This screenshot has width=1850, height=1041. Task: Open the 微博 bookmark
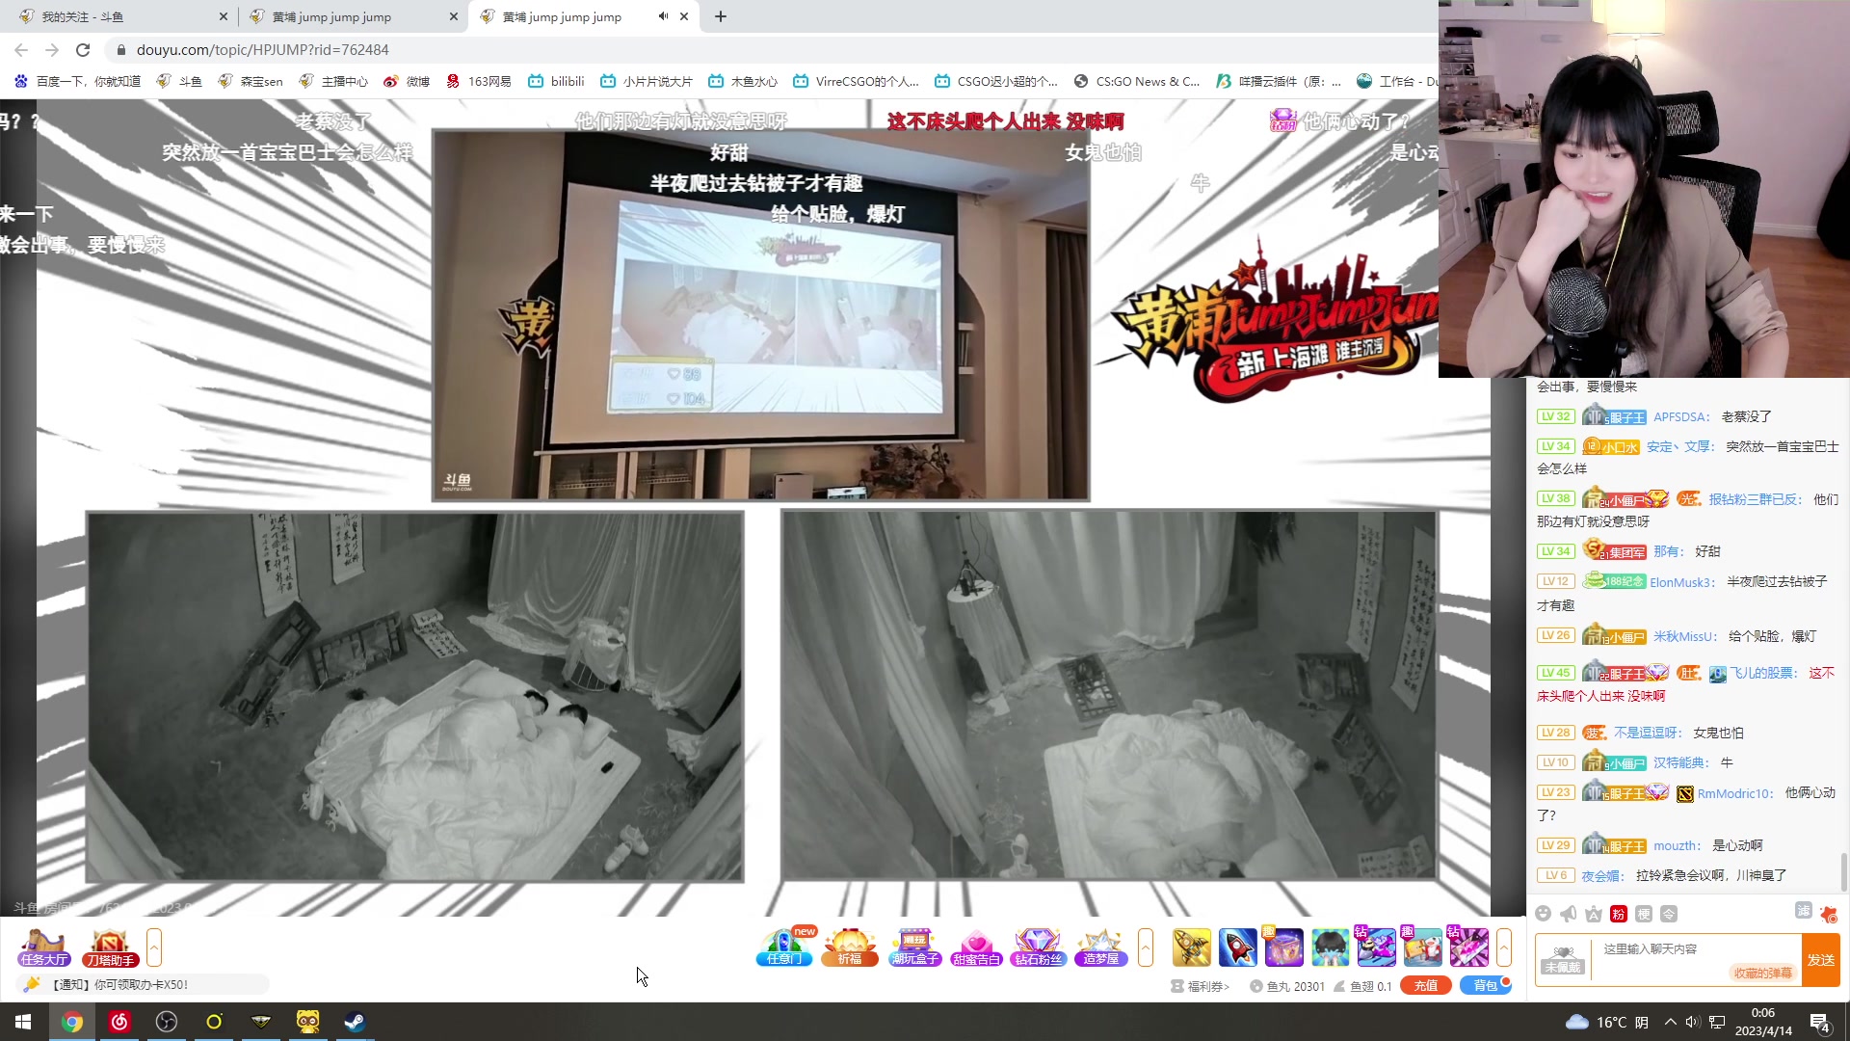[407, 81]
